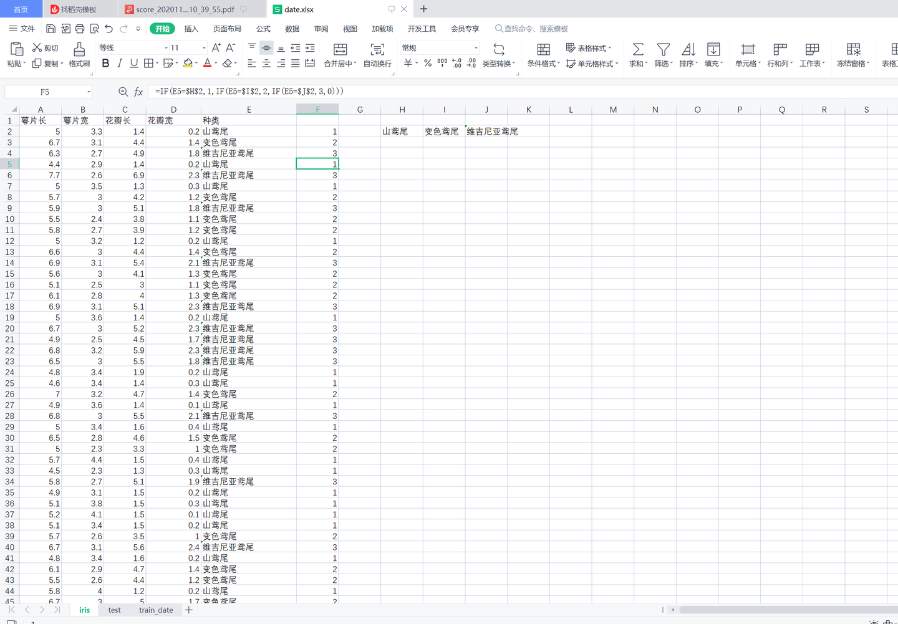
Task: Click the Paste clipboard icon
Action: (x=17, y=49)
